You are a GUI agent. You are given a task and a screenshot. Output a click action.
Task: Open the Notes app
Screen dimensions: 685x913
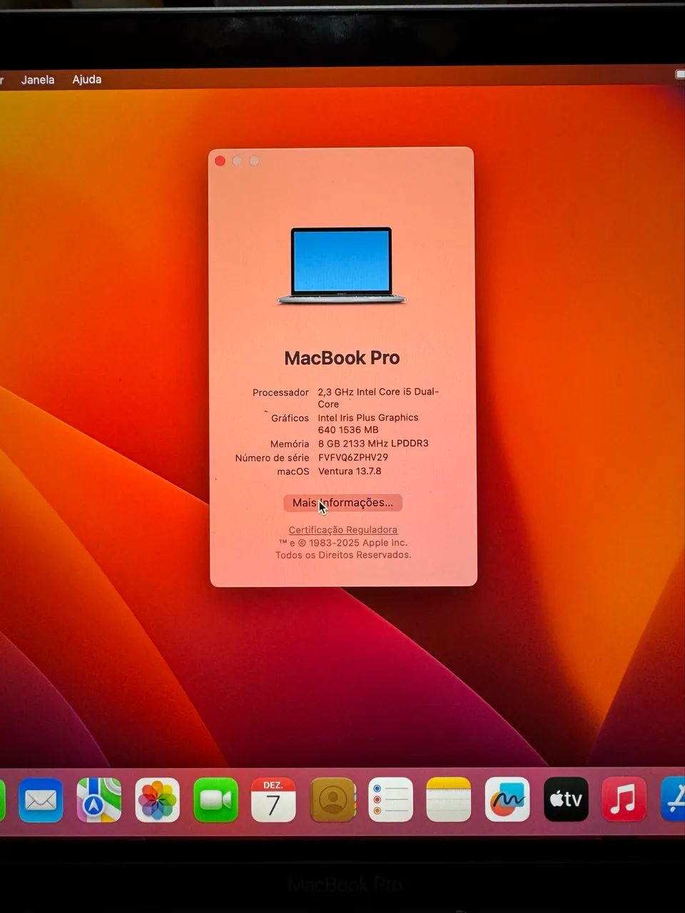click(447, 800)
